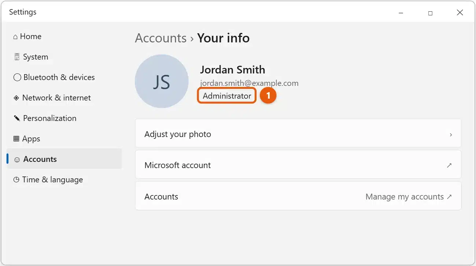476x266 pixels.
Task: Click the external link arrow on Microsoft account
Action: click(449, 165)
